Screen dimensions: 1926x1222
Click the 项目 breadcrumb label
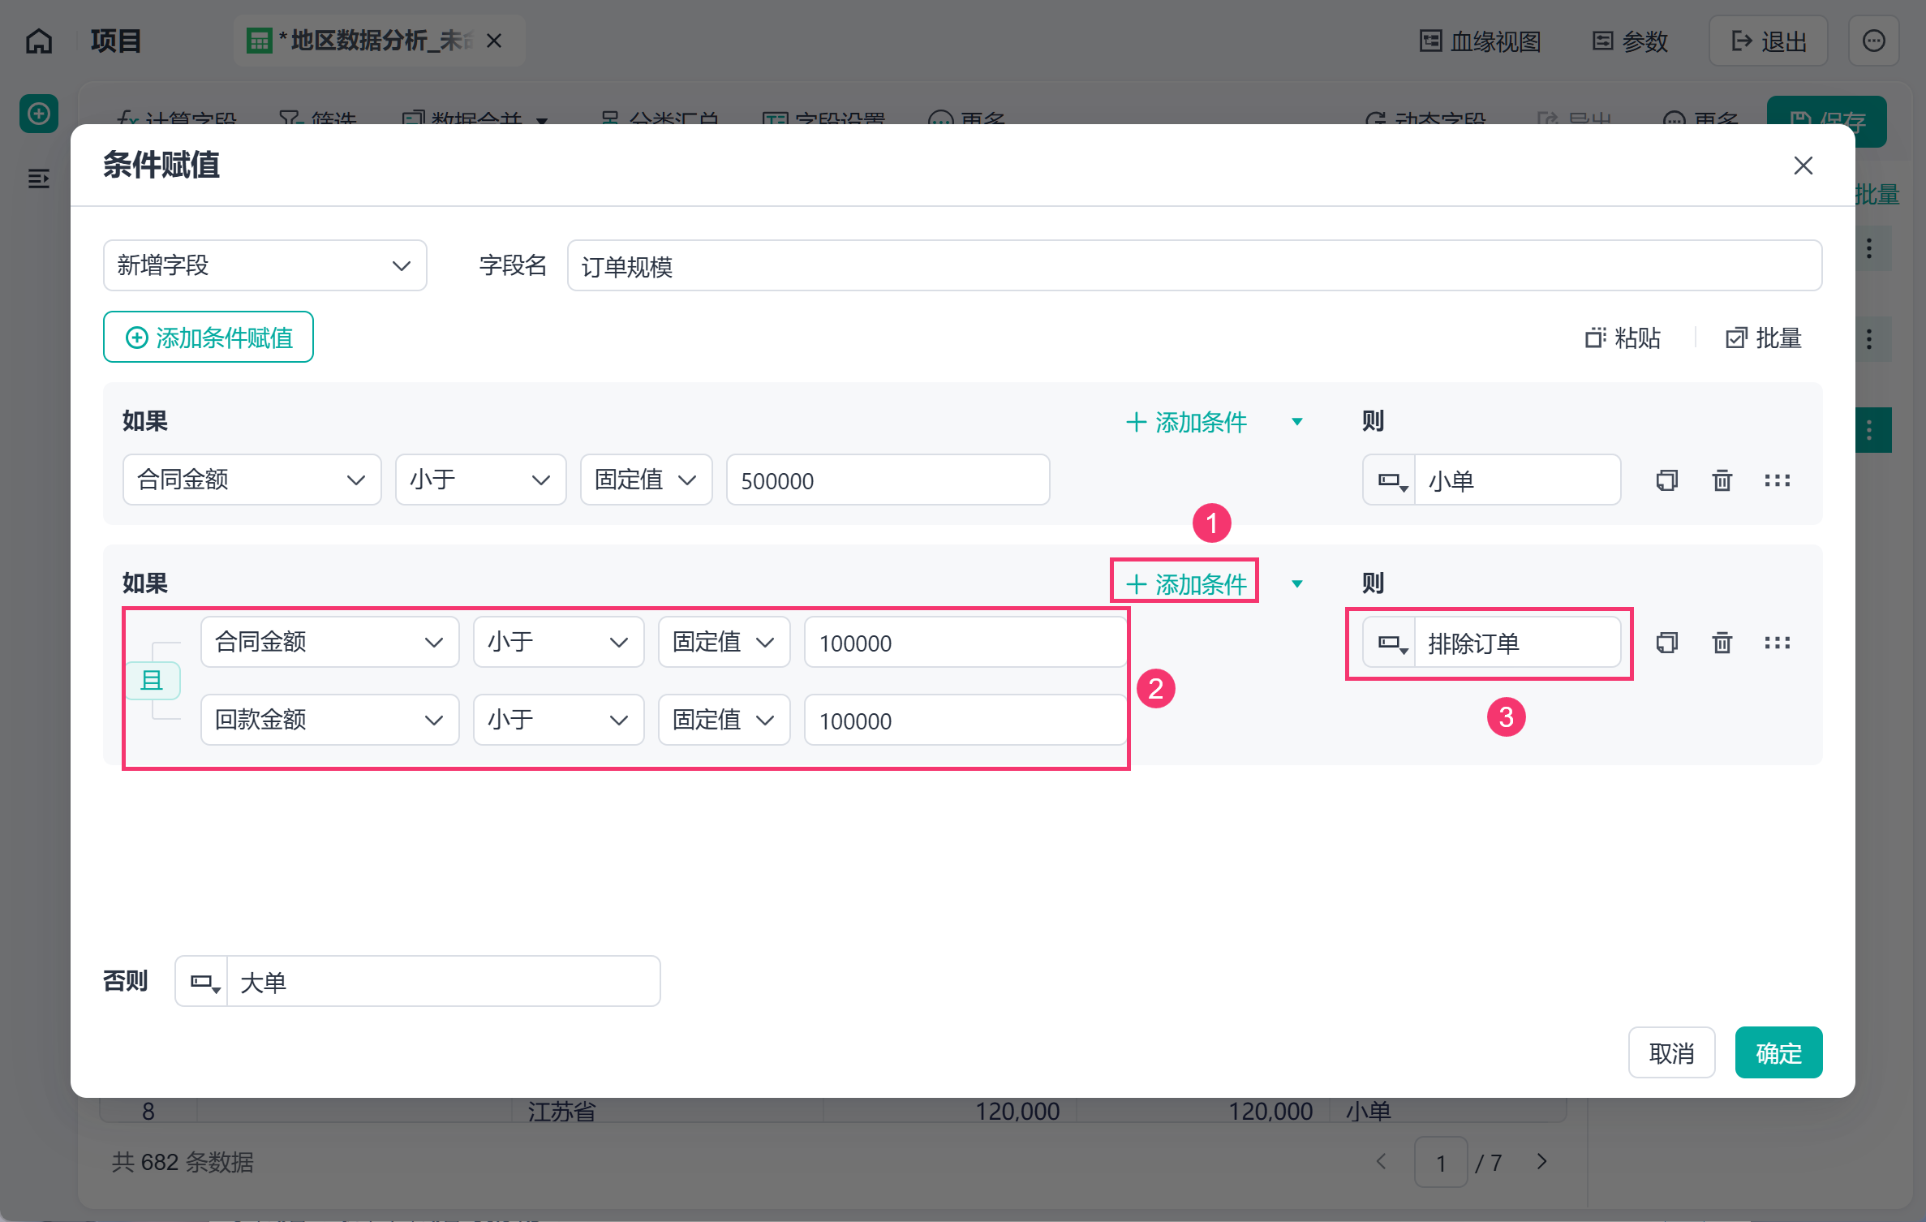(x=116, y=41)
